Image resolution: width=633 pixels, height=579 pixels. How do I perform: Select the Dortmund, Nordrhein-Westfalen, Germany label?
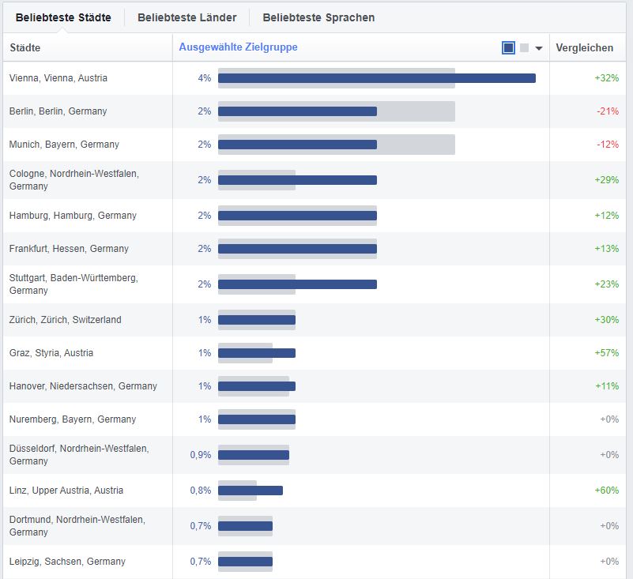(77, 526)
